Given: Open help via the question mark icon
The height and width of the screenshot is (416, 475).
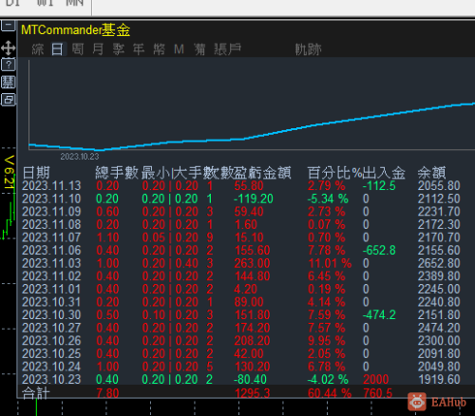Looking at the screenshot, I should 9,65.
